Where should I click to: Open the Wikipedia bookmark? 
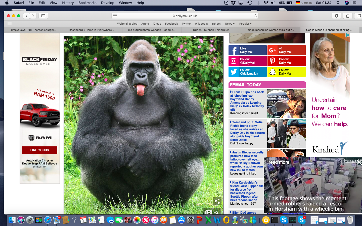201,24
